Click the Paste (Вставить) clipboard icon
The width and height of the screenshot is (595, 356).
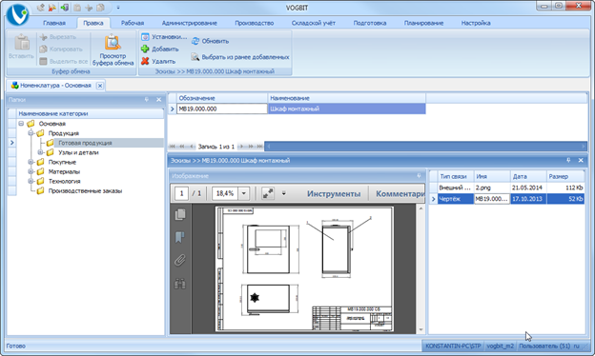(x=22, y=43)
